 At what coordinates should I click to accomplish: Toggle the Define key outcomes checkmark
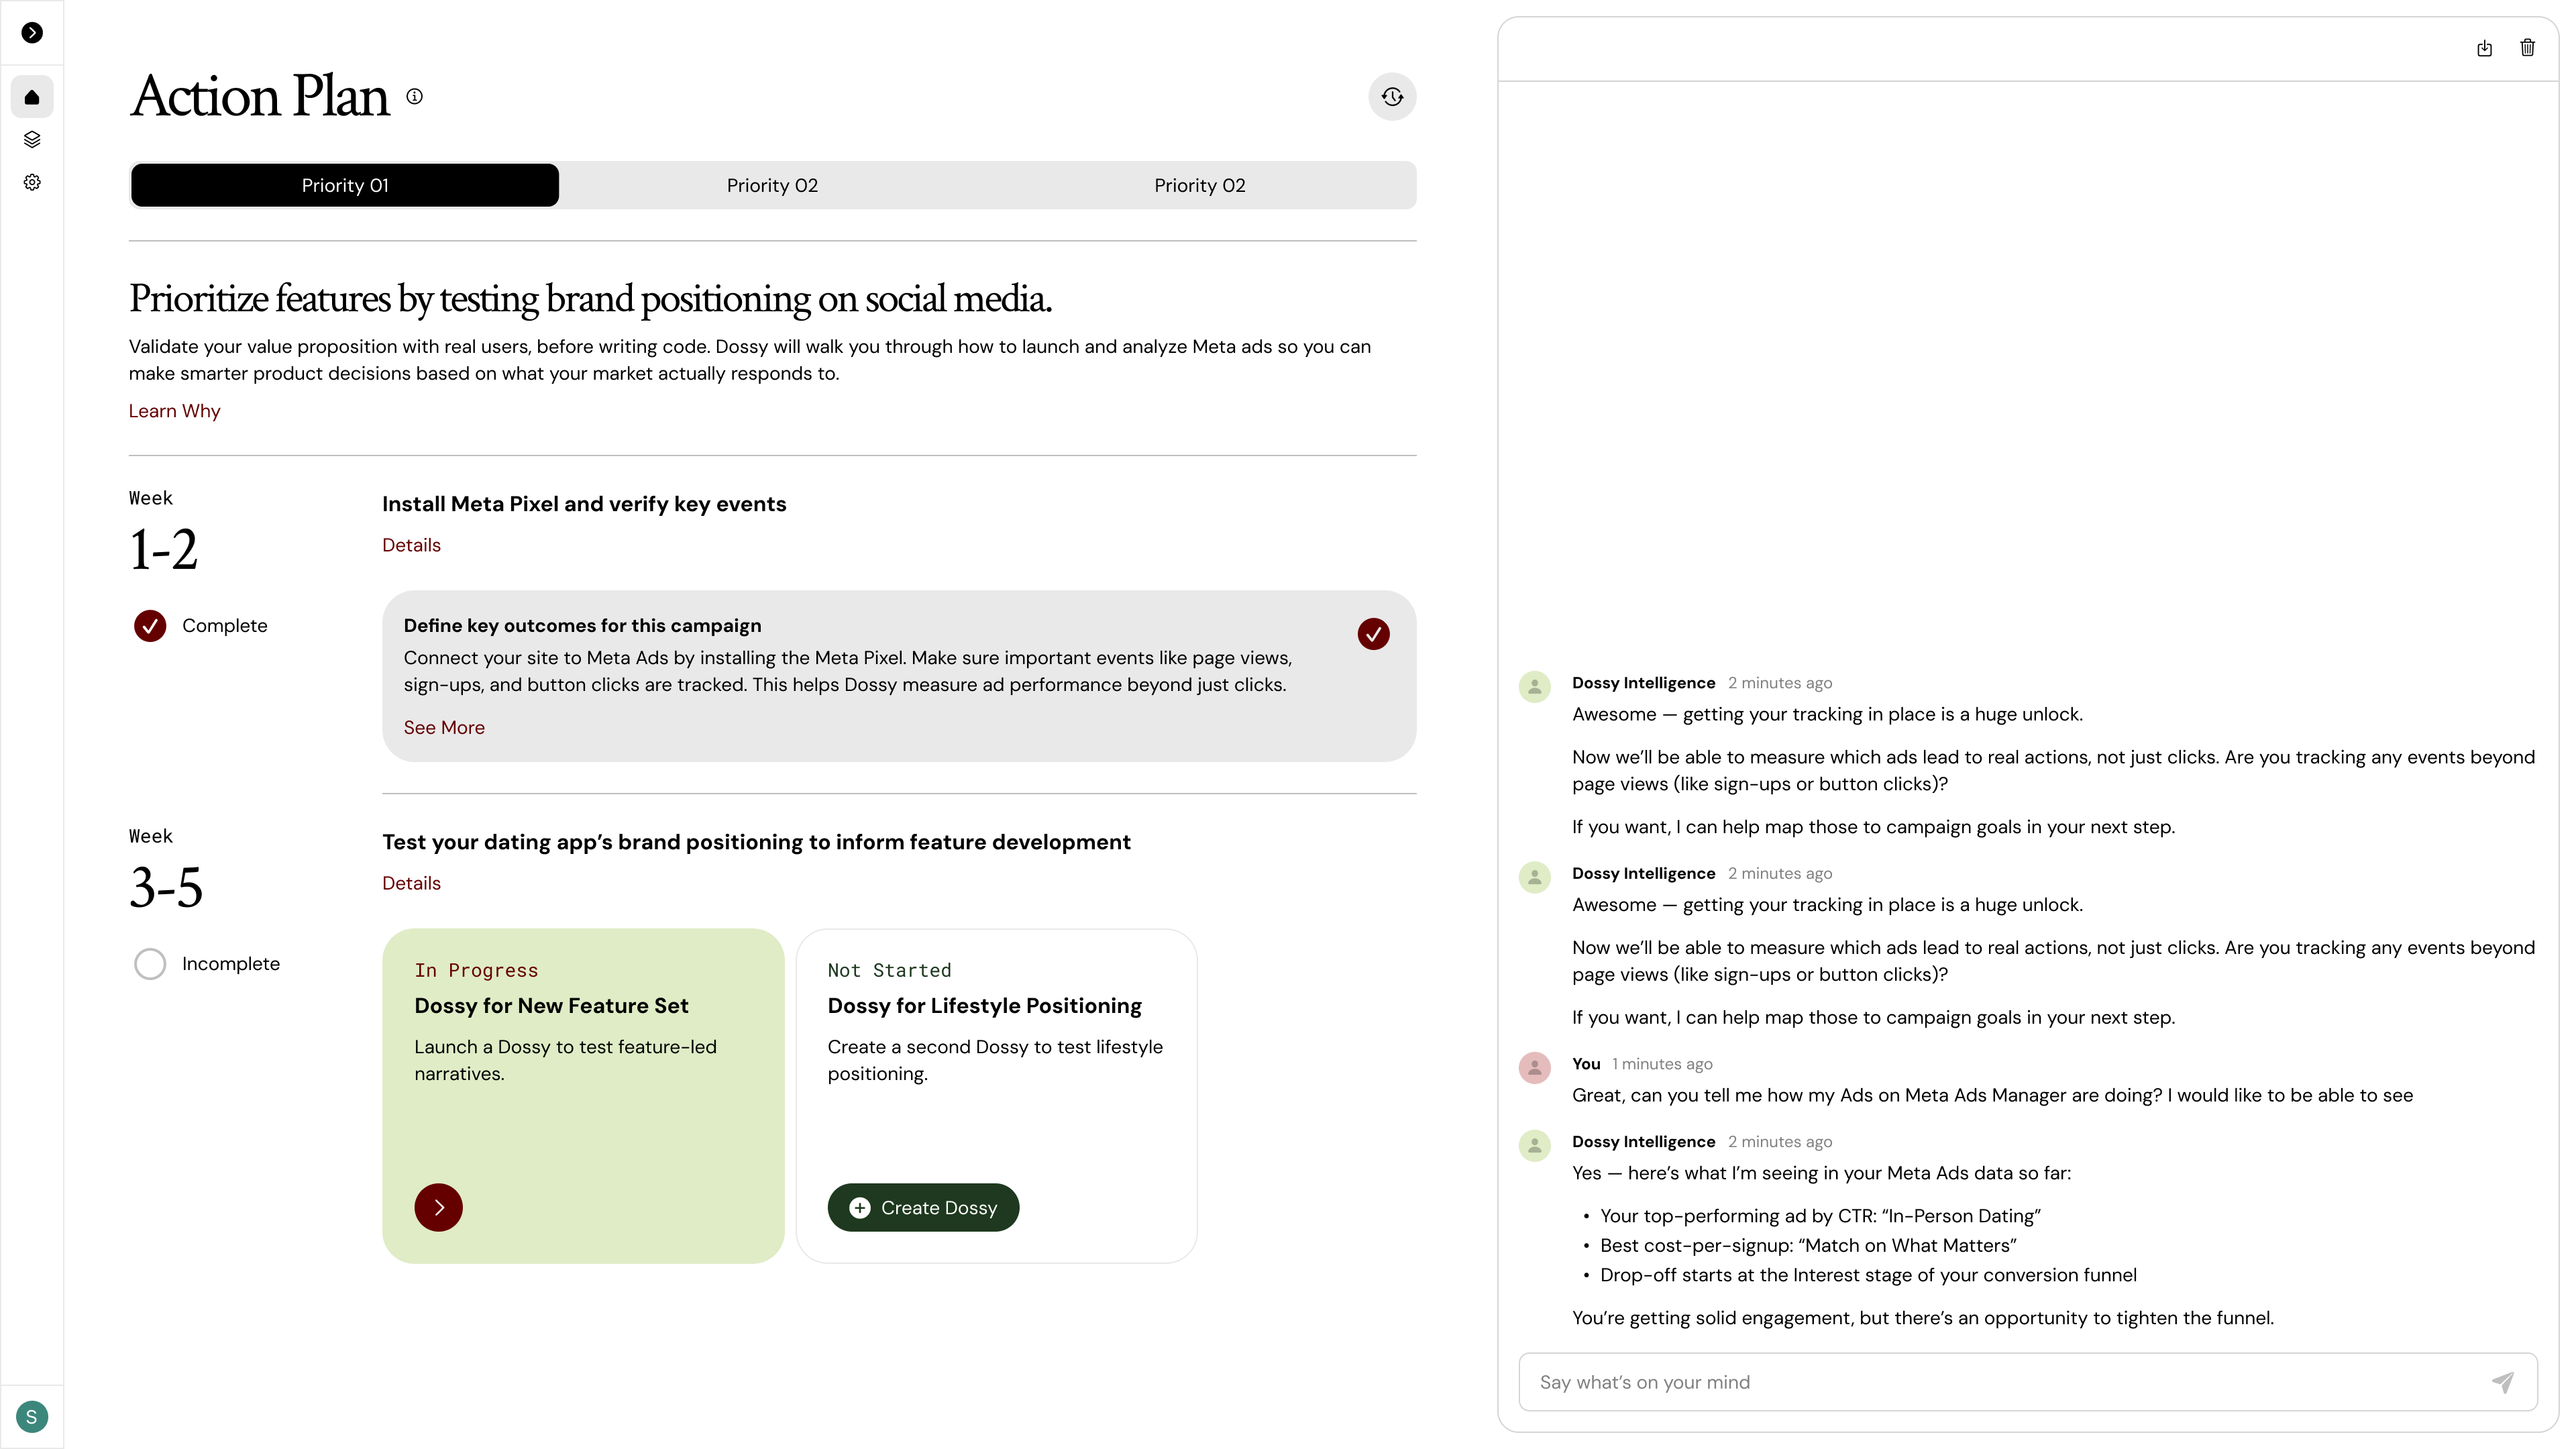1373,634
